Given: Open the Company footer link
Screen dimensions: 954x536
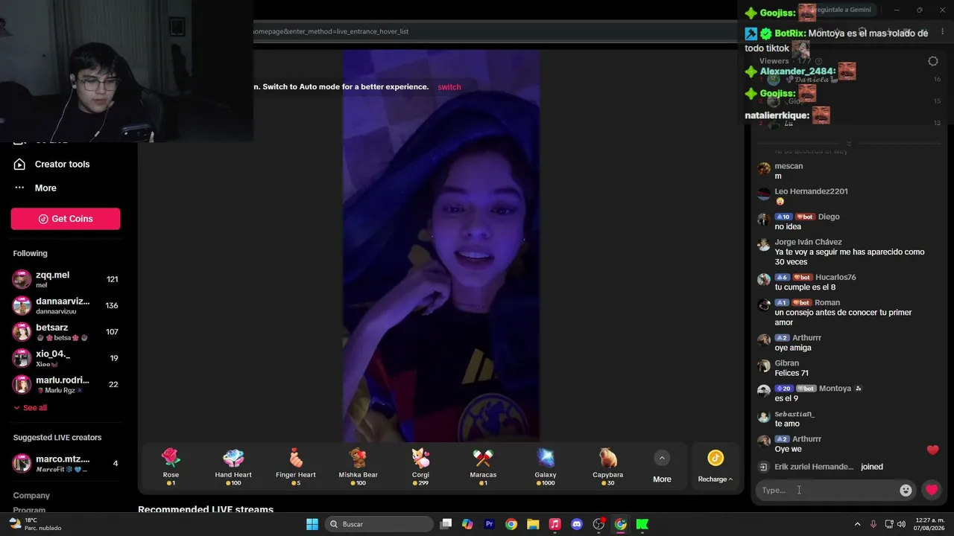Looking at the screenshot, I should pos(31,496).
